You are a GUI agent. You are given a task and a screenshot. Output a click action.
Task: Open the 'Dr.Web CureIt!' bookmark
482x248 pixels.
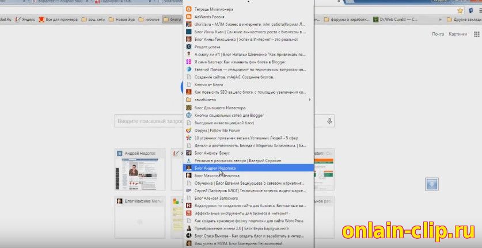pyautogui.click(x=395, y=20)
